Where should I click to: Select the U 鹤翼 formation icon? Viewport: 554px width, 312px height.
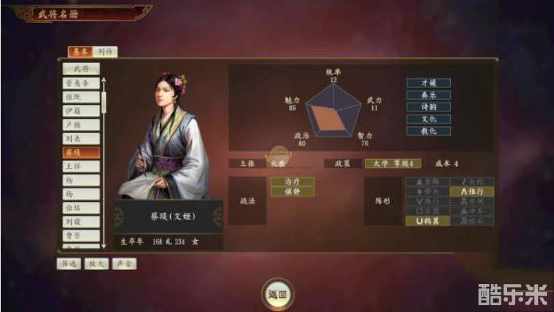428,221
